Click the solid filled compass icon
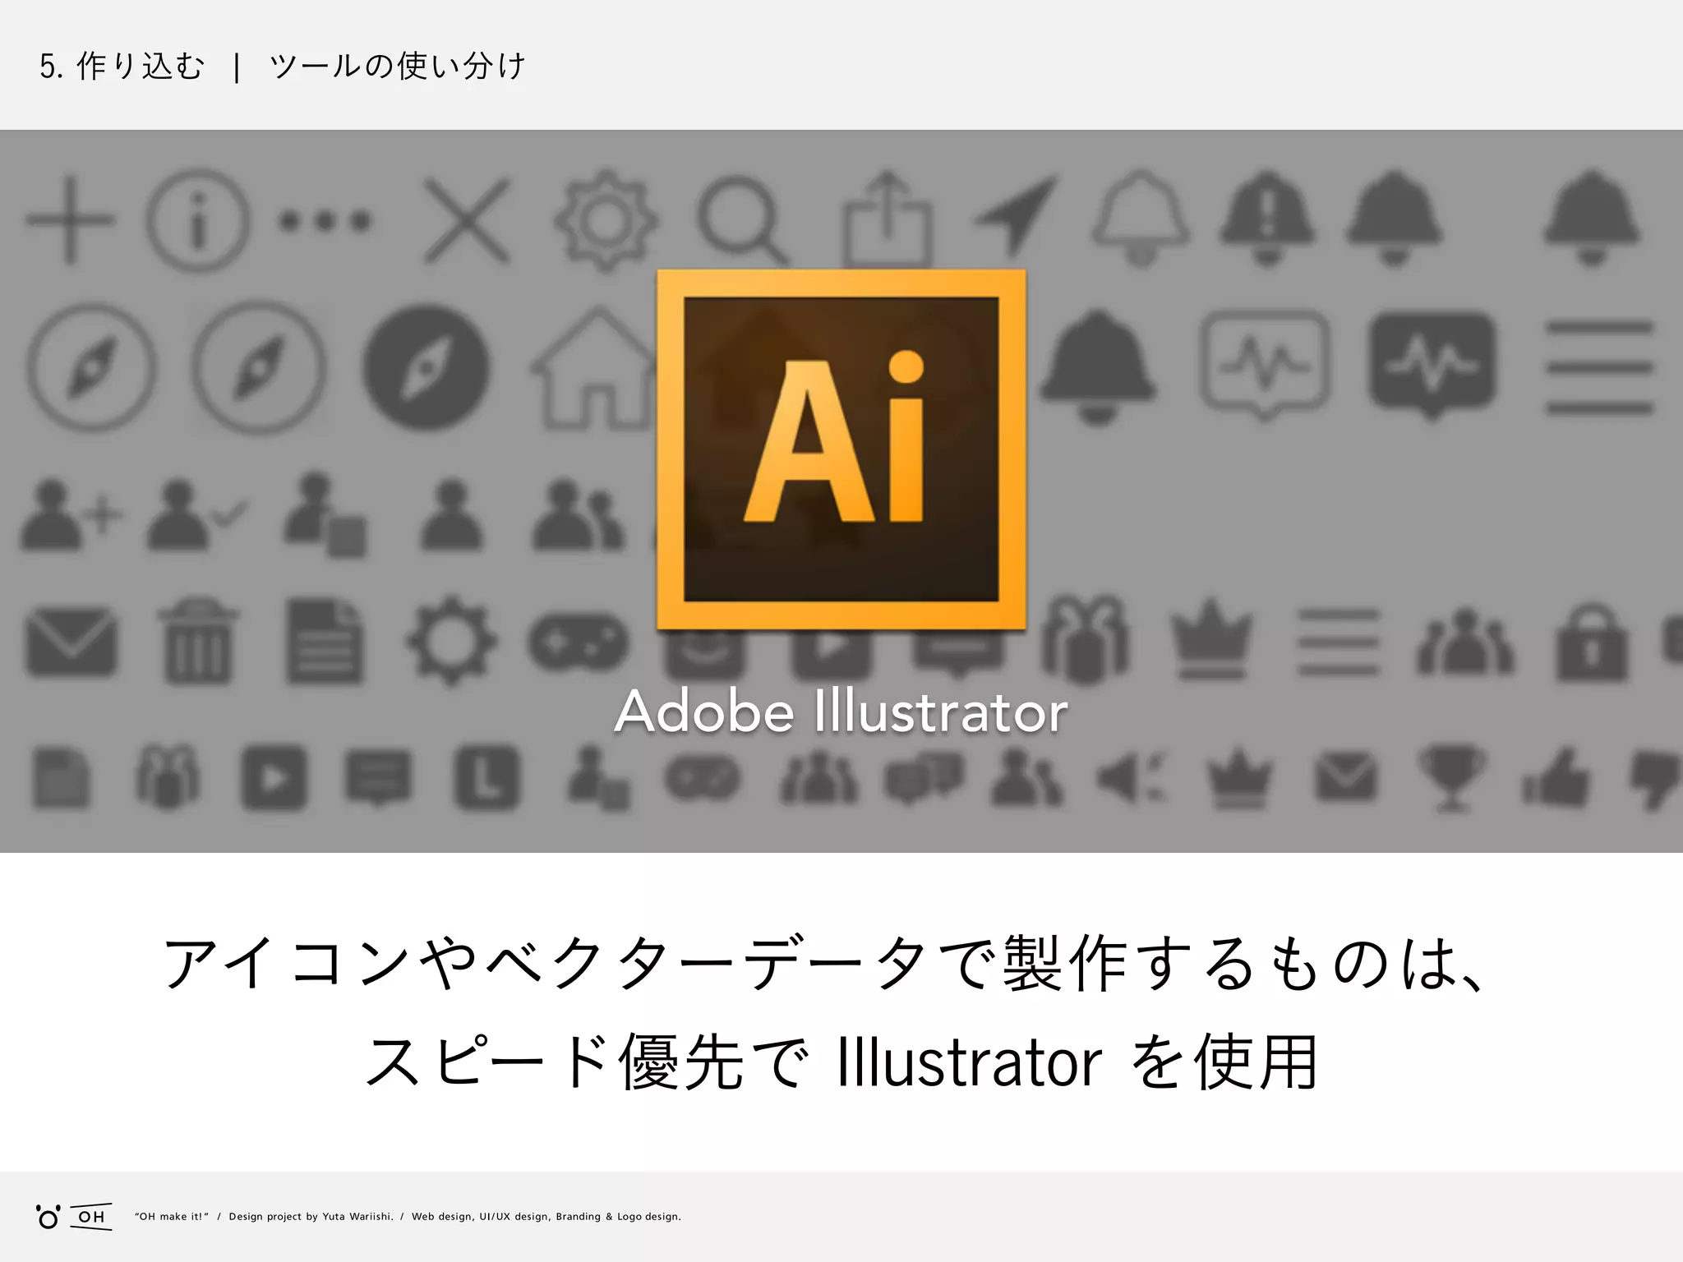1683x1262 pixels. 426,366
